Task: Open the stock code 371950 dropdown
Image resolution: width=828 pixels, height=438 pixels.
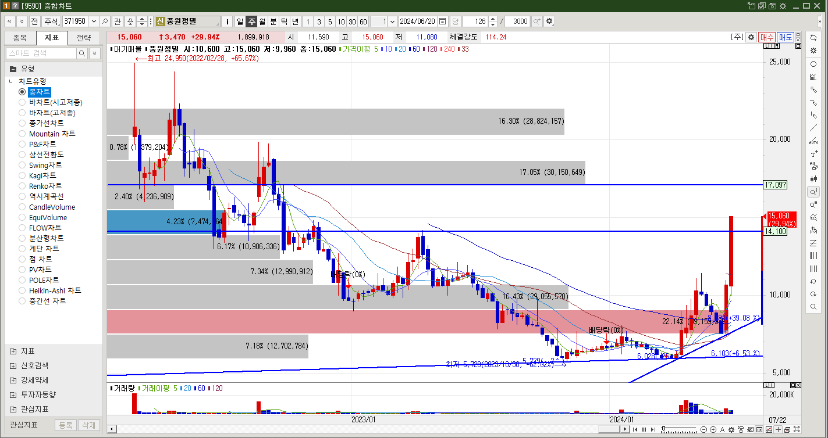Action: pos(93,21)
